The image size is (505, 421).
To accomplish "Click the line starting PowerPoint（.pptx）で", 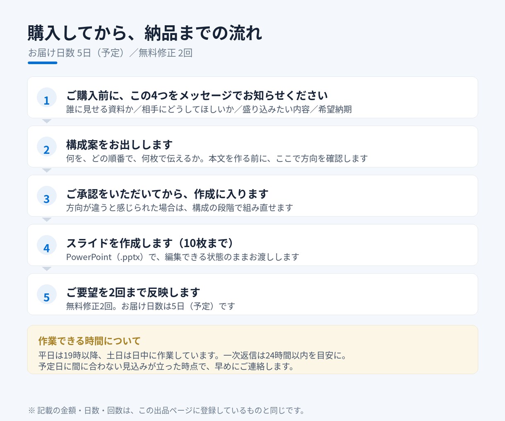I will tap(183, 257).
